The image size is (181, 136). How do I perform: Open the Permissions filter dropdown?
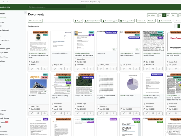point(165,21)
